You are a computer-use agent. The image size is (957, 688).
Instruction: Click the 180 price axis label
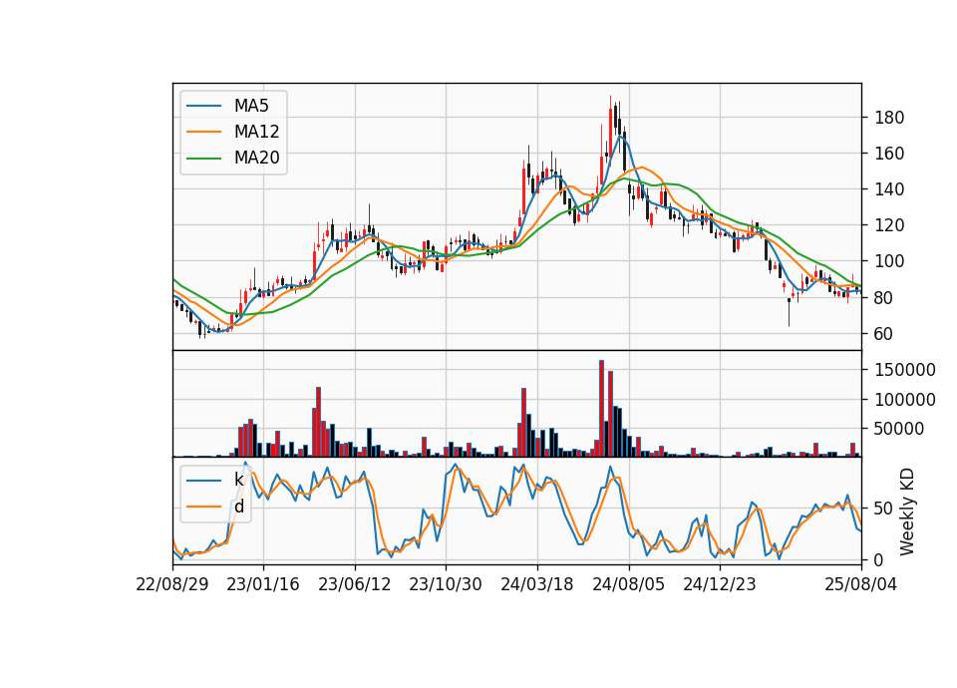click(889, 118)
